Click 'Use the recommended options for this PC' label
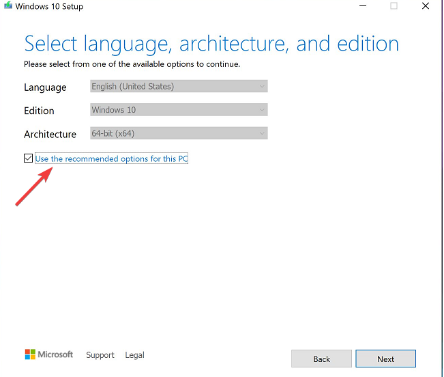This screenshot has height=377, width=444. (111, 158)
